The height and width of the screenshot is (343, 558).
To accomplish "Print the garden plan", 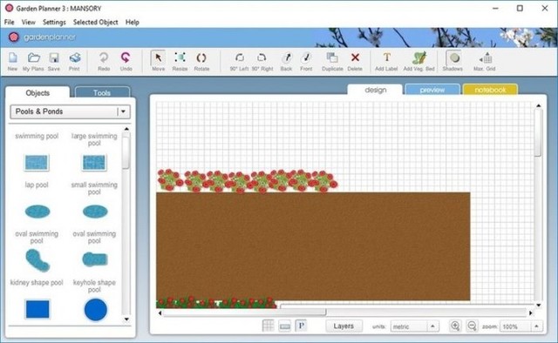I will [x=74, y=61].
